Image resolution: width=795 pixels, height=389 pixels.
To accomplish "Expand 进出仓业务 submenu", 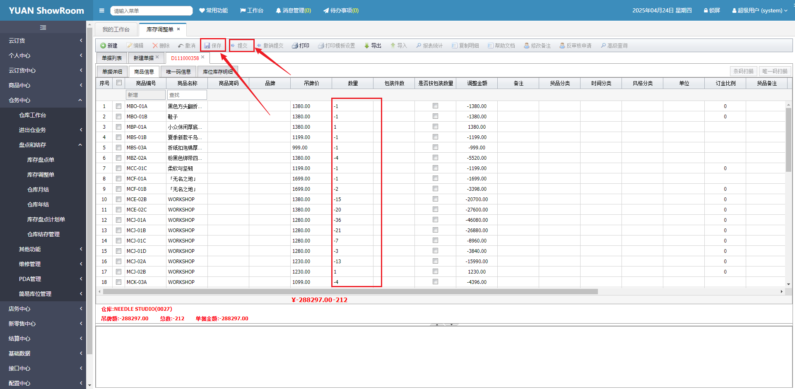I will click(x=43, y=130).
